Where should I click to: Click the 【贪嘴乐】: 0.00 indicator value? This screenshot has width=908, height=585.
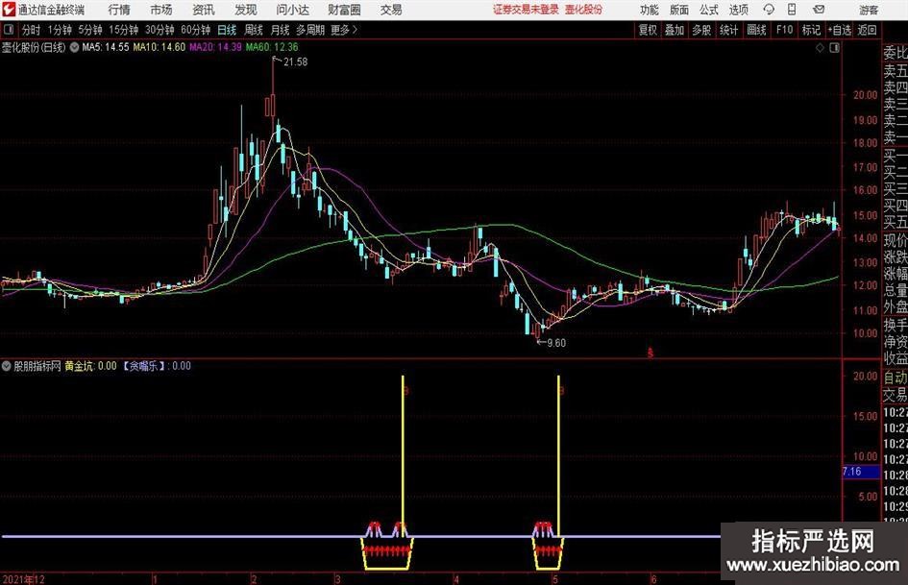(x=157, y=366)
